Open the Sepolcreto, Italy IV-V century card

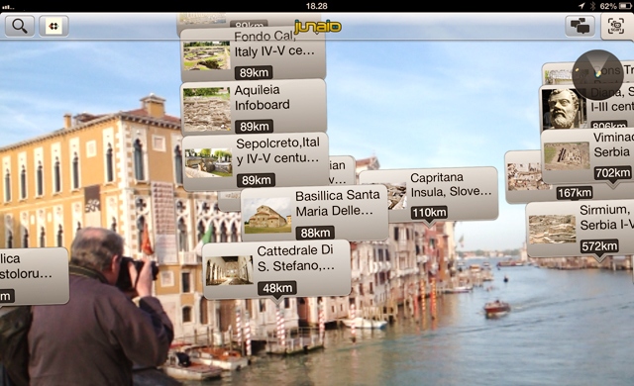point(256,162)
